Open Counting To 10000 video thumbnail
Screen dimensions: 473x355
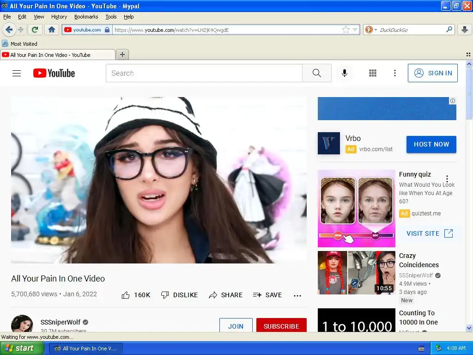click(357, 320)
